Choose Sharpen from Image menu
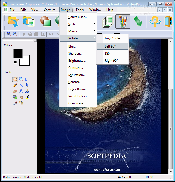 (78, 54)
